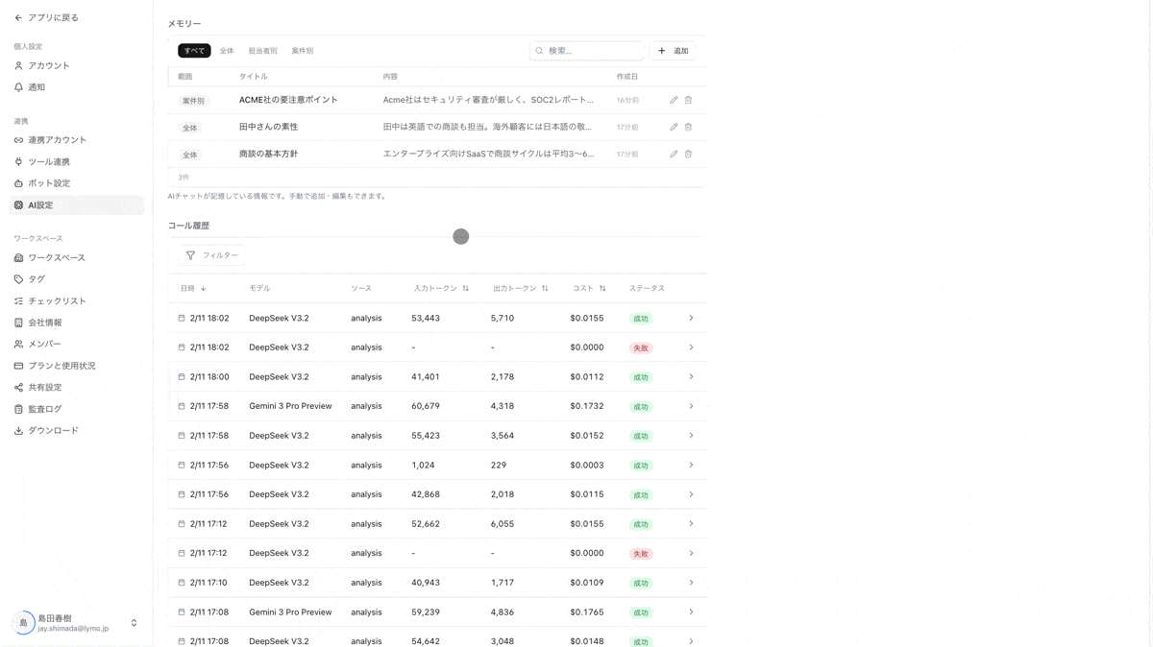Go to 監査ログ in sidebar
1153x647 pixels.
(x=44, y=409)
